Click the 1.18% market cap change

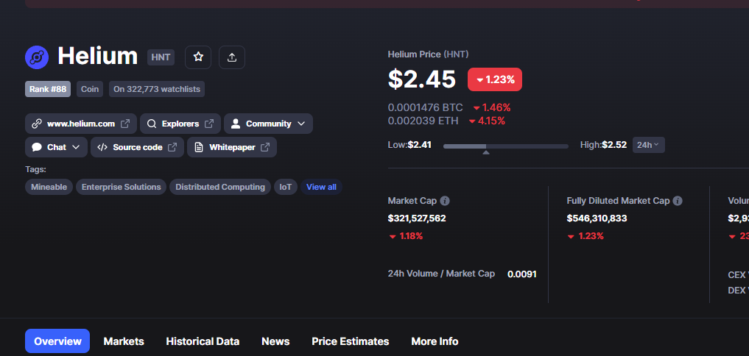pos(406,236)
